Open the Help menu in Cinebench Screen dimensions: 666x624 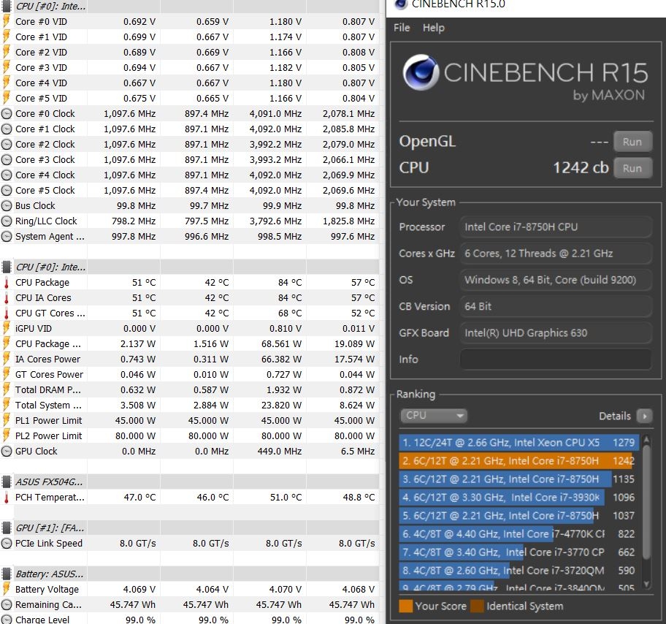[x=433, y=28]
